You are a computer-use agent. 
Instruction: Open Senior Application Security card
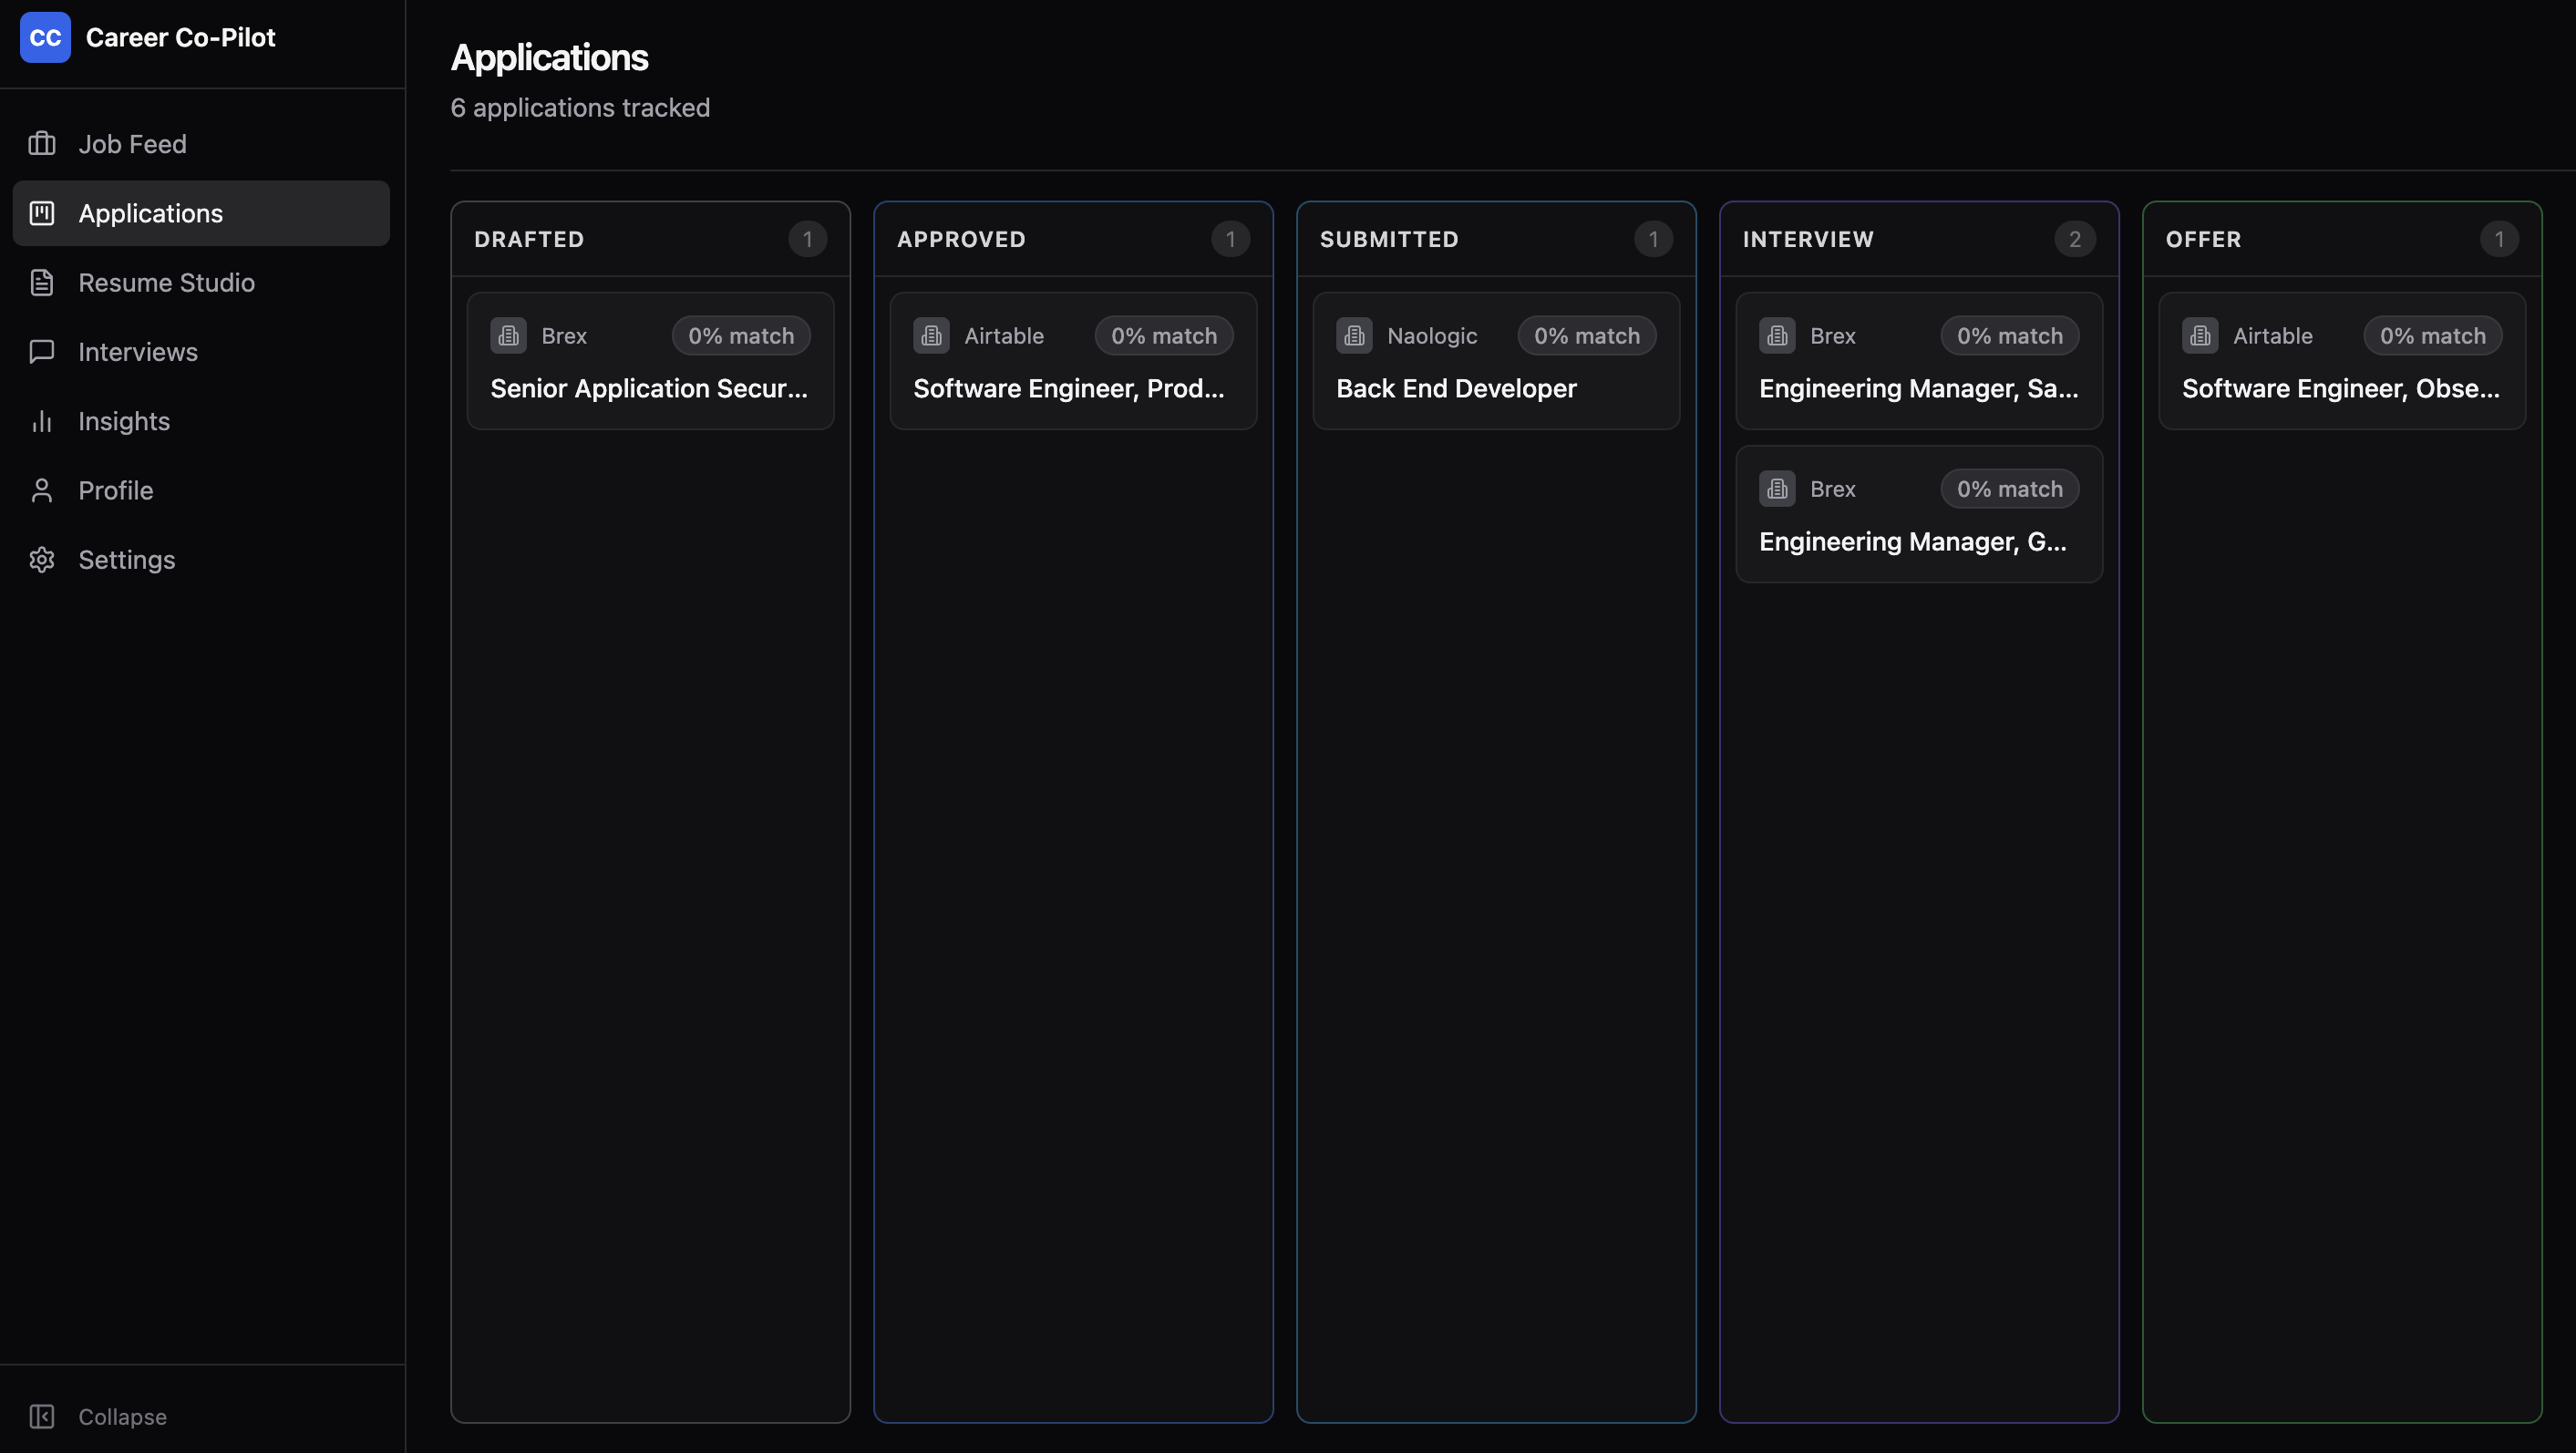click(649, 388)
